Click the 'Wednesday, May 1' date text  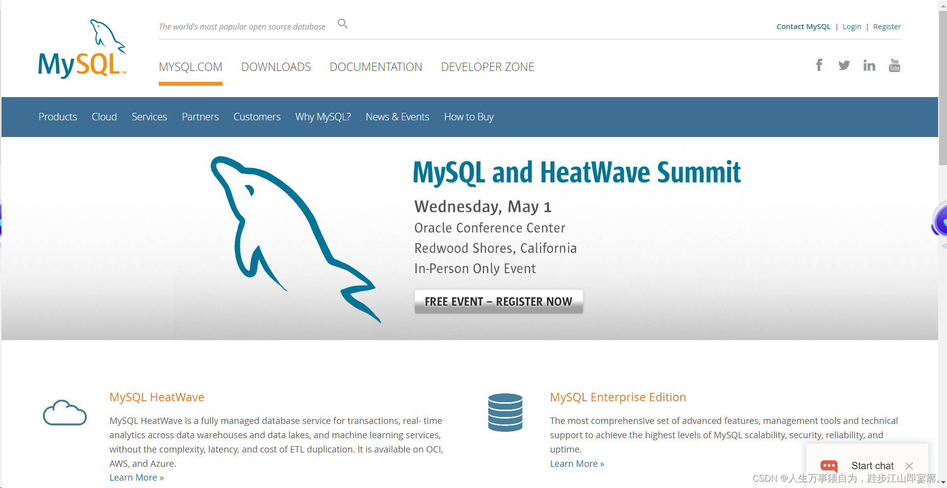click(x=483, y=207)
